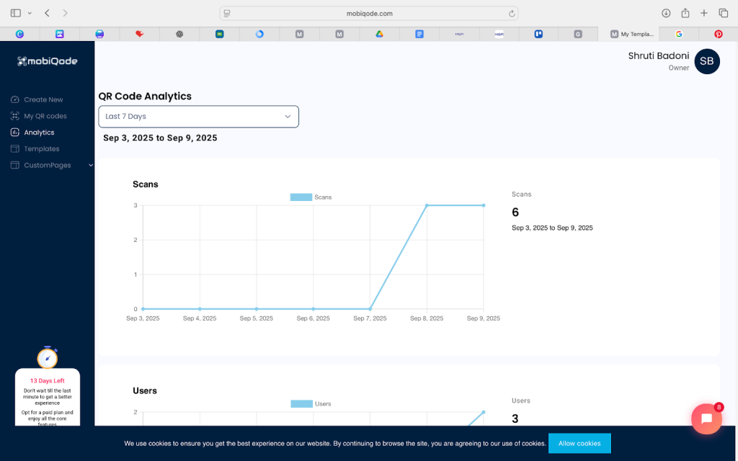Open the Last 7 Days date range dropdown

pos(198,117)
